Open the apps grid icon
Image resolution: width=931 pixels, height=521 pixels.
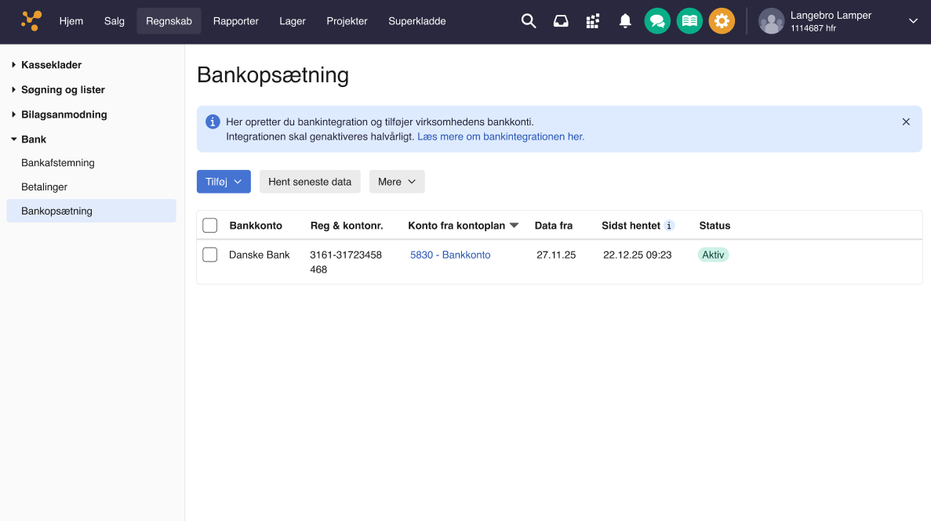[592, 21]
